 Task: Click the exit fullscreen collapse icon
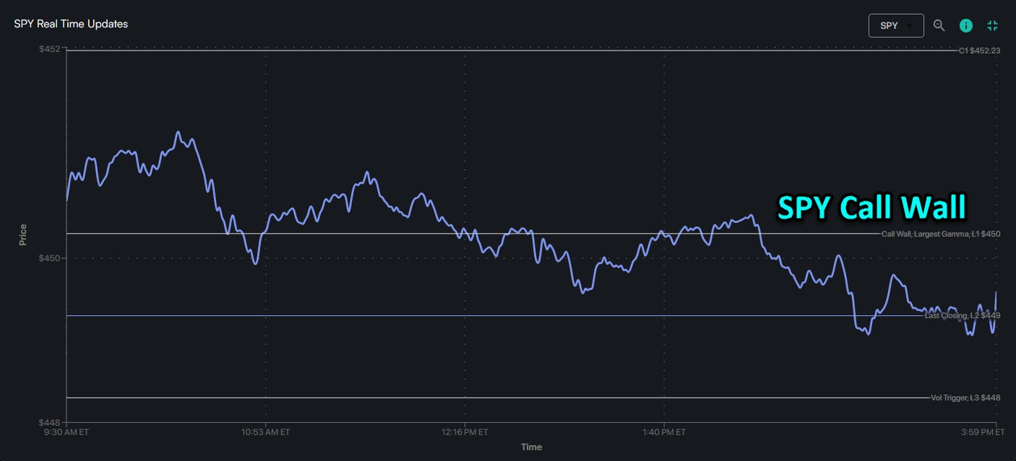(992, 25)
